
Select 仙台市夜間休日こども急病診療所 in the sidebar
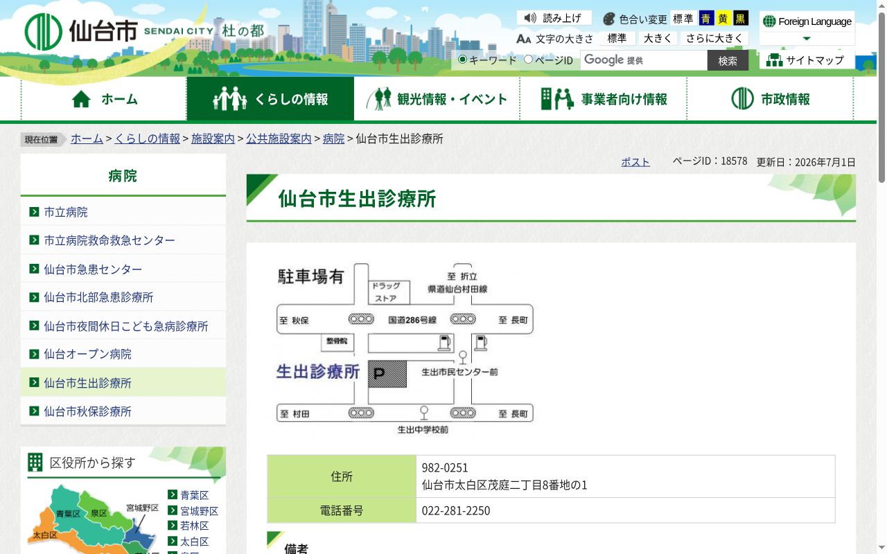click(123, 325)
